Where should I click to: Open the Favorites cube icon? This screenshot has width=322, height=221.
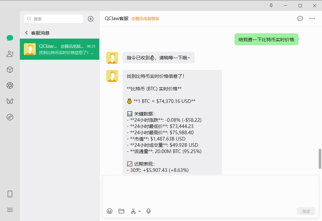click(10, 70)
